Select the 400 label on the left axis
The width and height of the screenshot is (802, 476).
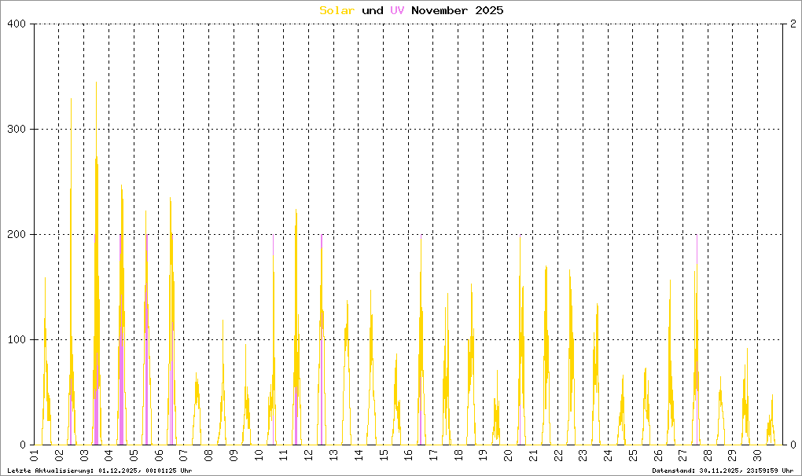[x=17, y=24]
